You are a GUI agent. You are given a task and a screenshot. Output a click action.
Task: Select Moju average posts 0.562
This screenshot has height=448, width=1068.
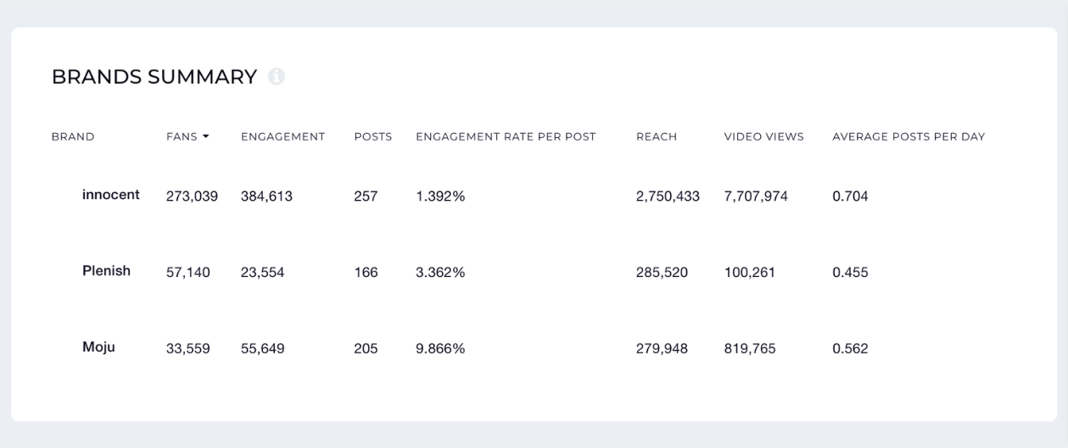tap(850, 349)
